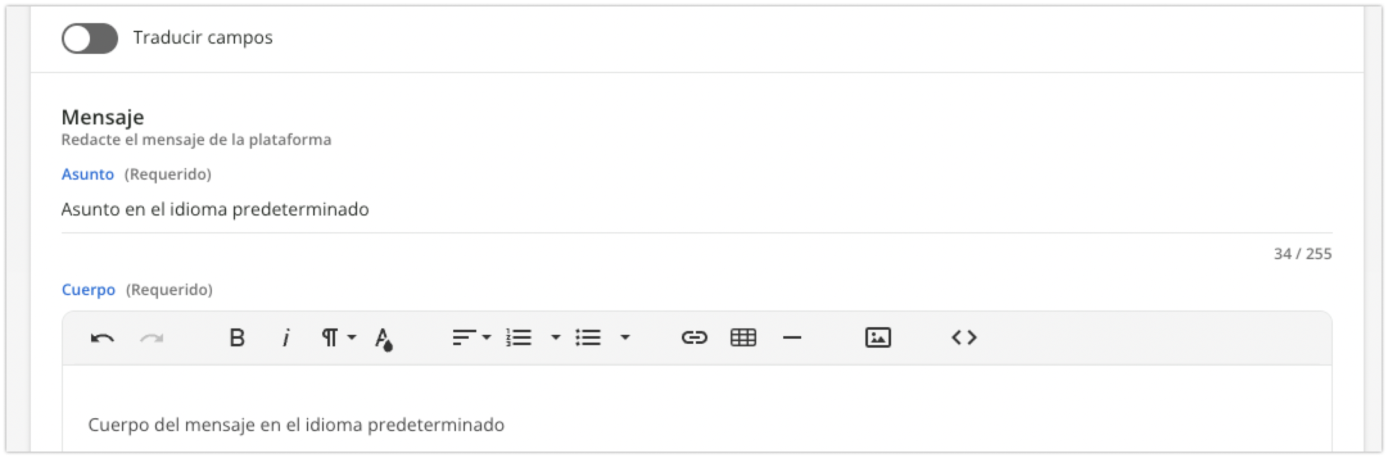
Task: Insert a table into the message
Action: (x=743, y=337)
